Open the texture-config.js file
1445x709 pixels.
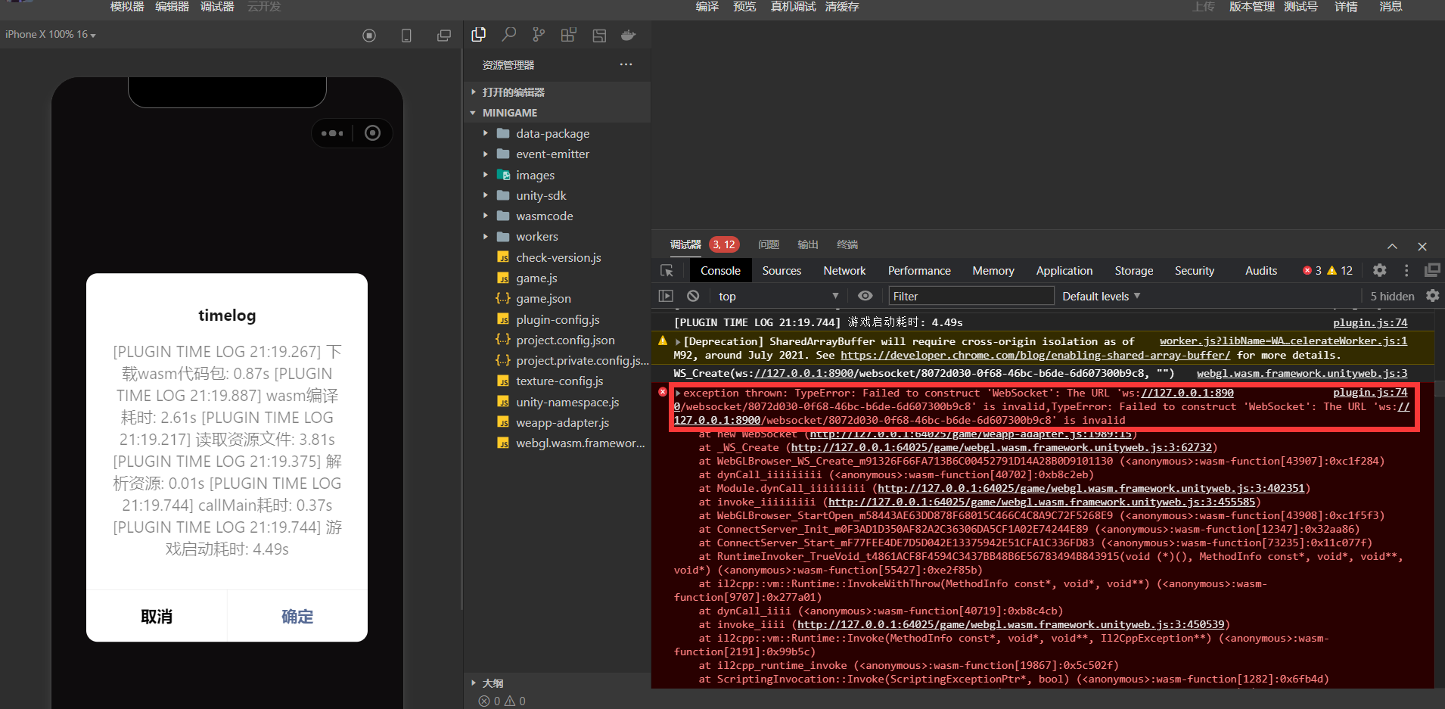[559, 381]
